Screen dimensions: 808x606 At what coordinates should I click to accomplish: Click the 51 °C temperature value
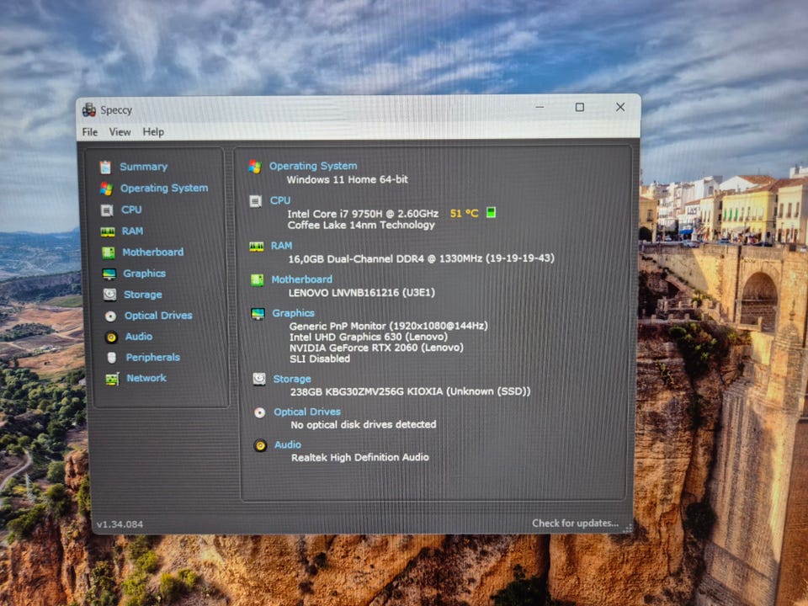pos(465,213)
